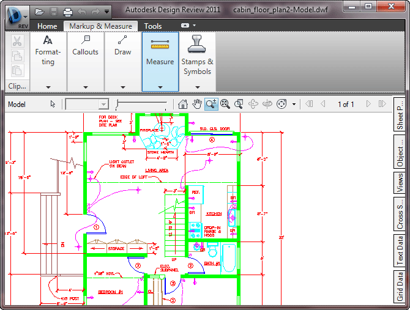Expand the quick access toolbar customize arrow
Image resolution: width=410 pixels, height=310 pixels.
(x=106, y=12)
